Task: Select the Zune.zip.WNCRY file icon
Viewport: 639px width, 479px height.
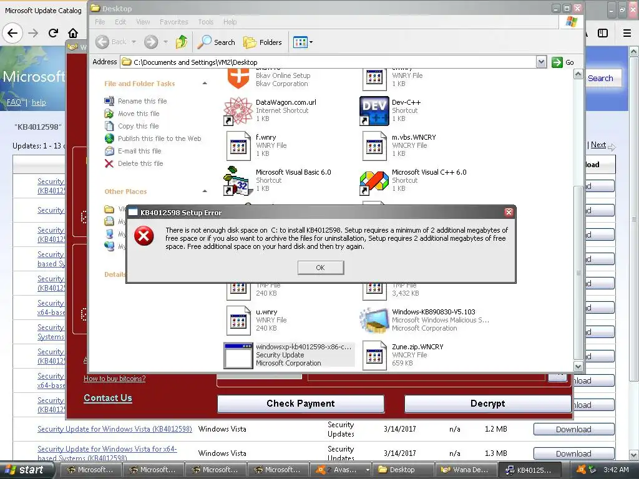Action: tap(374, 355)
